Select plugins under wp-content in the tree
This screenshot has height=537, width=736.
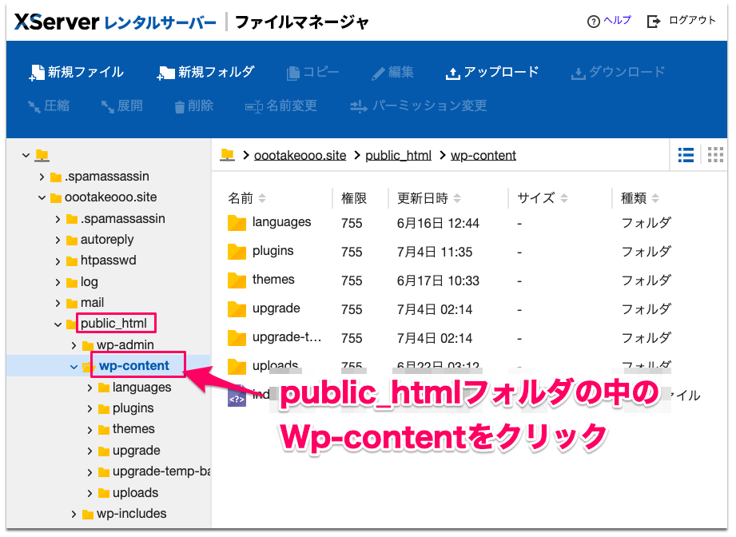point(133,408)
